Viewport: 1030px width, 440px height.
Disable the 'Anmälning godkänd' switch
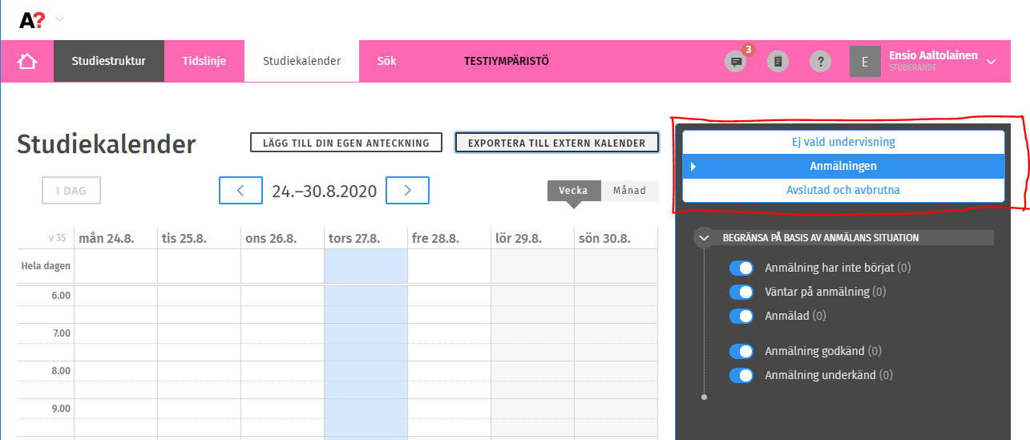tap(741, 351)
